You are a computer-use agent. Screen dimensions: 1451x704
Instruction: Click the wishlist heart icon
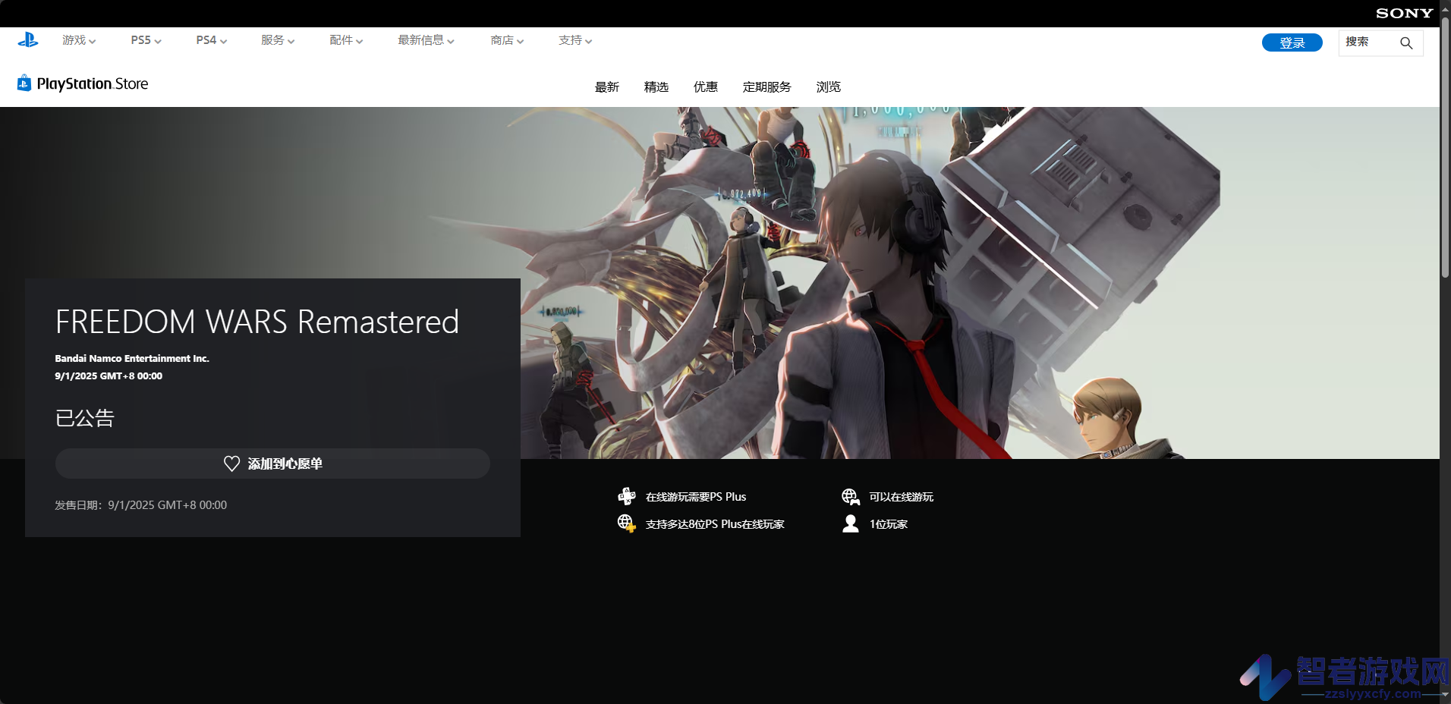232,464
